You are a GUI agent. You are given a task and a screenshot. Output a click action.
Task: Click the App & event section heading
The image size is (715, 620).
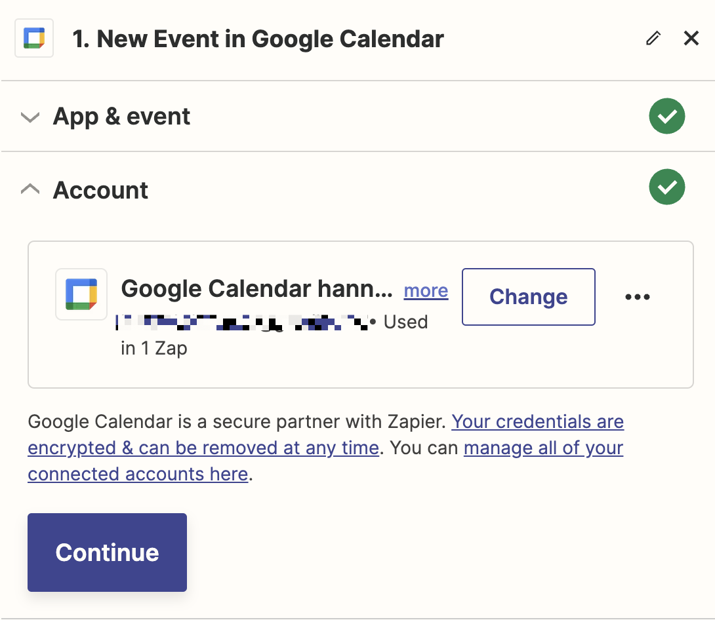click(x=121, y=117)
